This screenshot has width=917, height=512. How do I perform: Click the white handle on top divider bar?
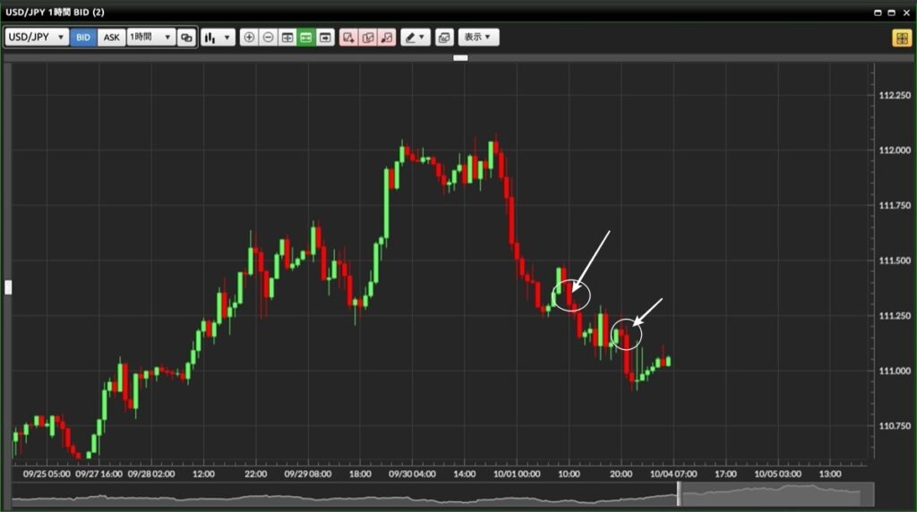460,58
